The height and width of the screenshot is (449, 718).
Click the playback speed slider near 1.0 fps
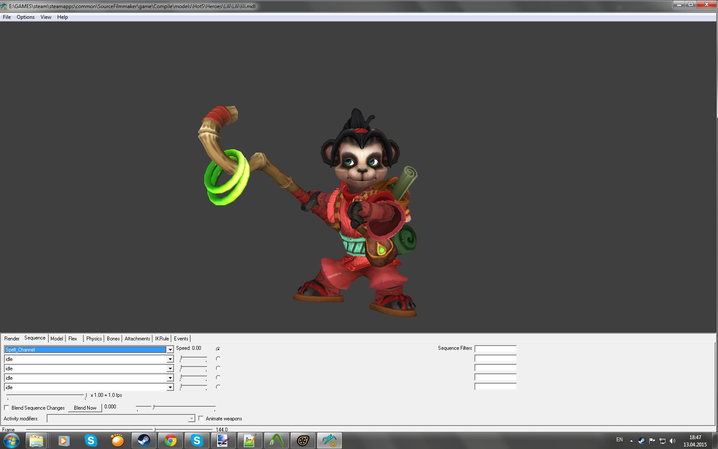pyautogui.click(x=47, y=396)
